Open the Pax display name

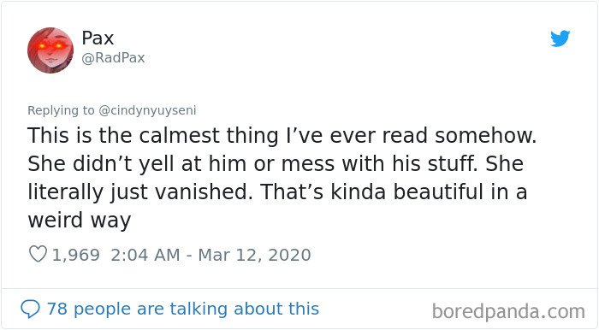tap(98, 38)
